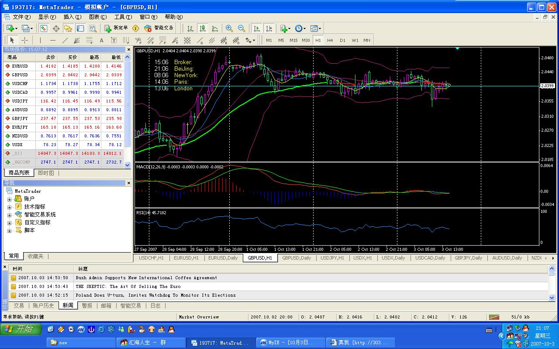Toggle the 智能交易 expert advisors button
Screen dimensions: 559x349
click(159, 28)
